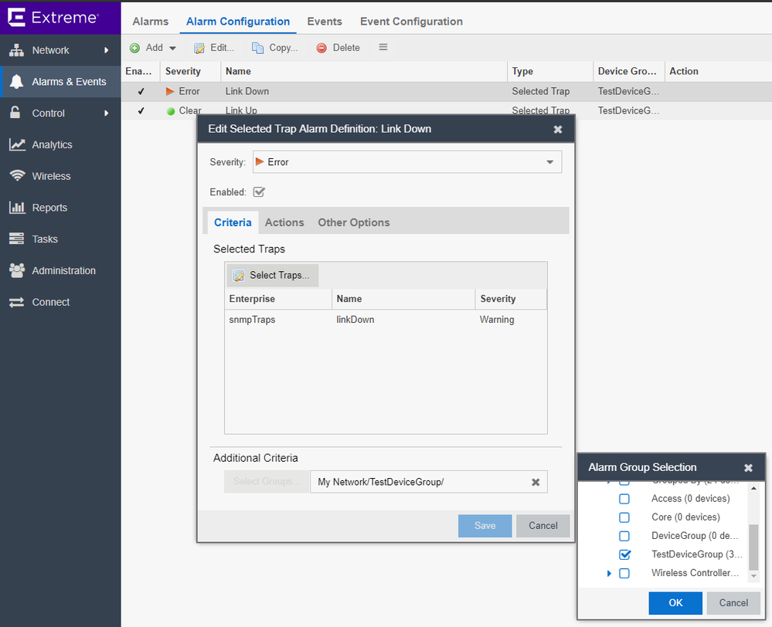Open Reports from the sidebar icon
This screenshot has width=772, height=627.
point(17,208)
